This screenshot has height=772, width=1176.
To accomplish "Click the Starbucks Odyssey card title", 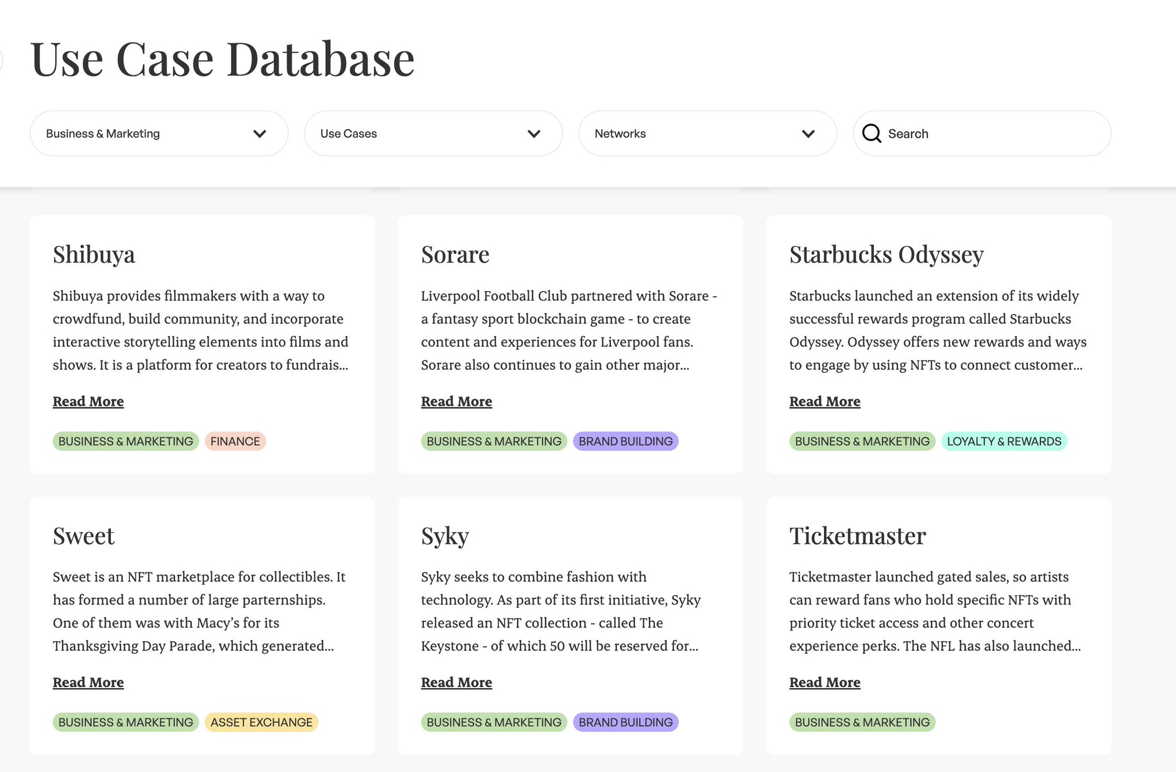I will pos(887,255).
